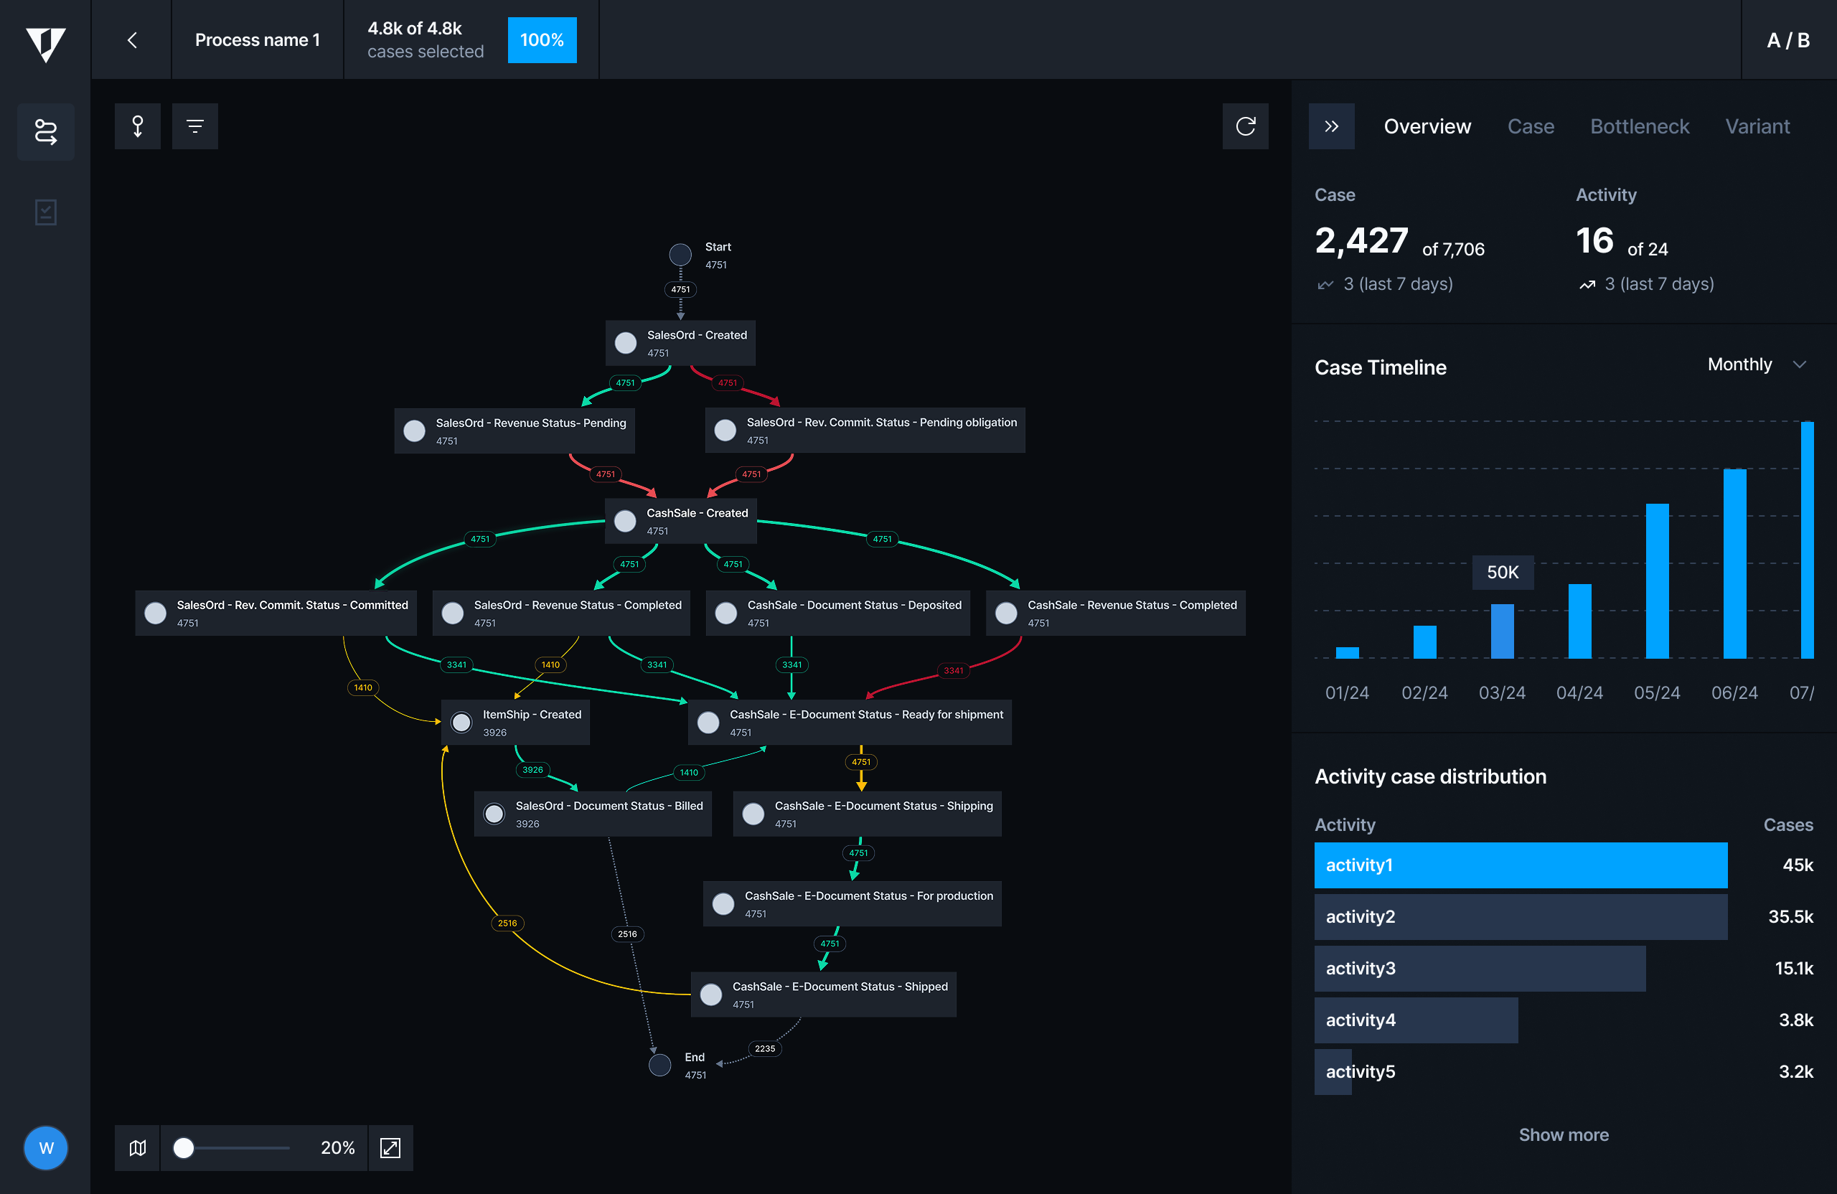Click the W user avatar
This screenshot has width=1837, height=1194.
tap(45, 1147)
